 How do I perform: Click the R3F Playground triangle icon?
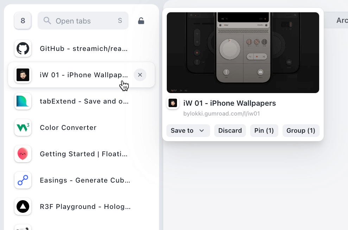coord(23,206)
